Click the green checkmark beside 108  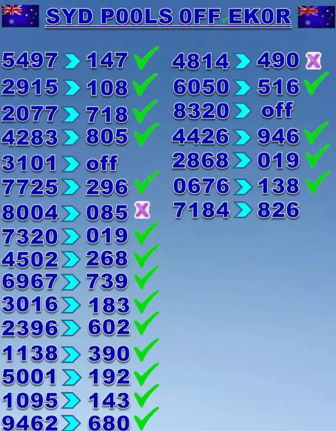[x=145, y=84]
